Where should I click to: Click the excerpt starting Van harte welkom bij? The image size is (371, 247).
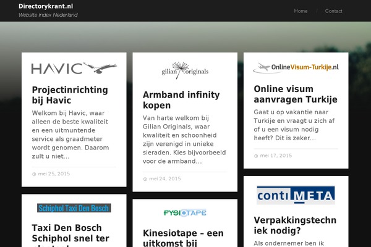184,140
